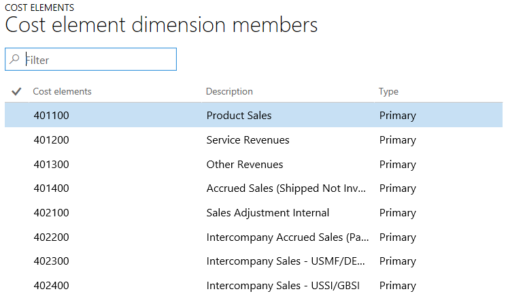This screenshot has height=298, width=508.
Task: Toggle the select-all checkmark in grid header
Action: 16,92
